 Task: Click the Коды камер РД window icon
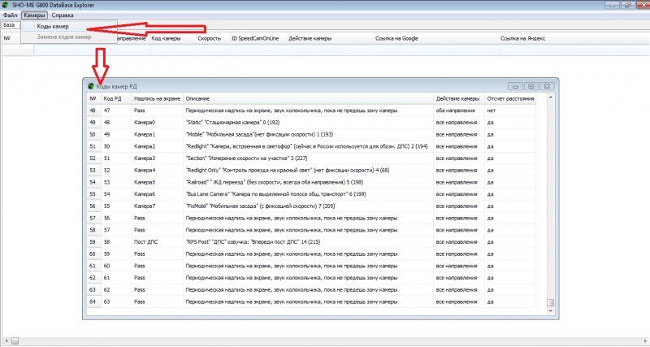[x=91, y=85]
